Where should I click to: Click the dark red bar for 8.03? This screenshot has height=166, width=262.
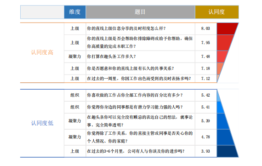227,29
